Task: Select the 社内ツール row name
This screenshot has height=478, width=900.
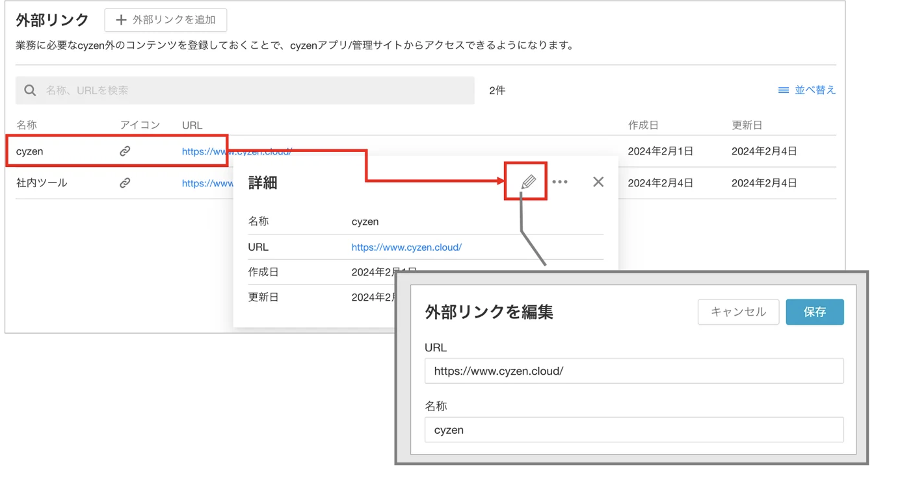Action: click(x=42, y=183)
